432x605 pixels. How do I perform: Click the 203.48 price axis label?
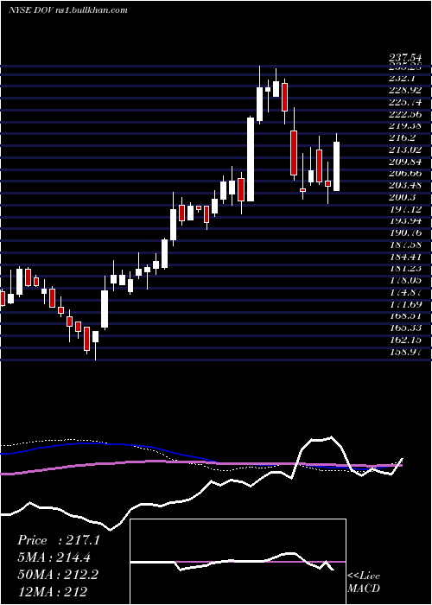click(404, 185)
